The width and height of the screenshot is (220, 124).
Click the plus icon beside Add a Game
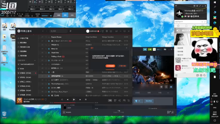[64, 112]
